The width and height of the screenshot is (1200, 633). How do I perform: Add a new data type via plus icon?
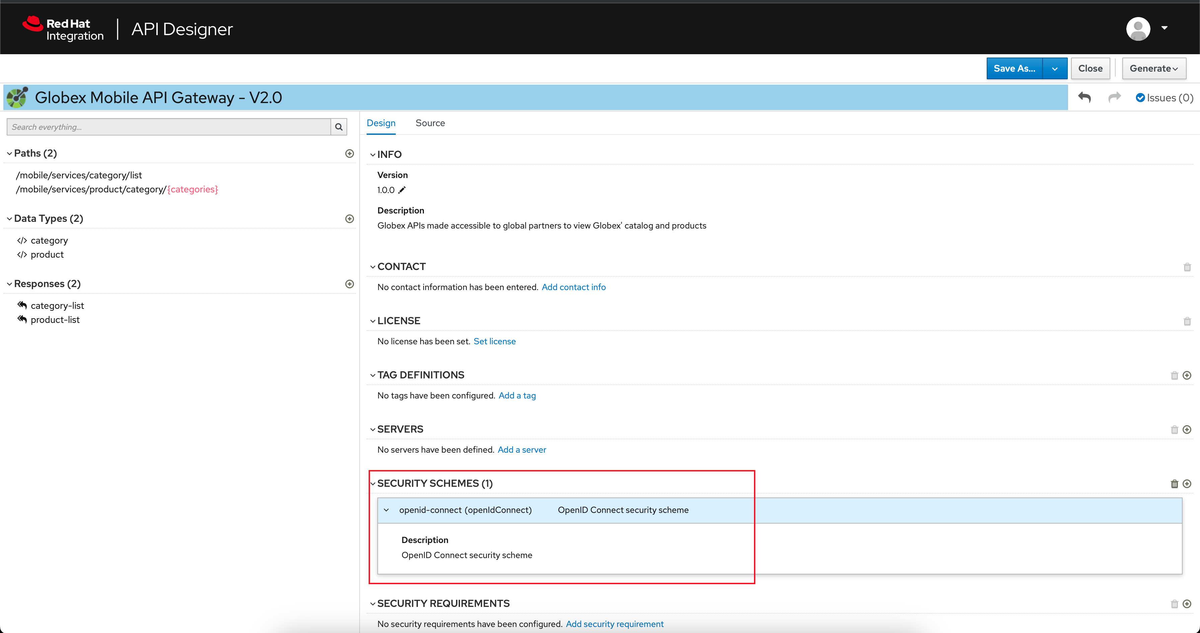point(349,218)
